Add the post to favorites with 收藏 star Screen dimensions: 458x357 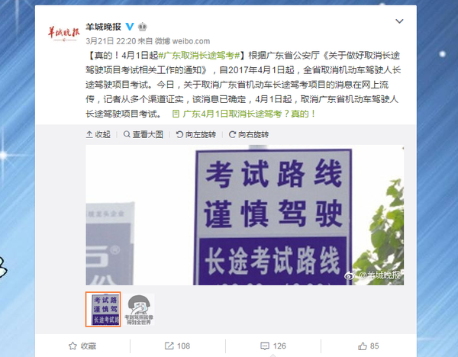82,346
